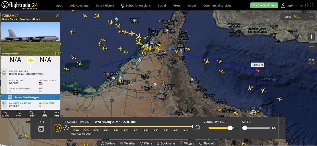Click the 'Philipp Schuetz' photo credit
This screenshot has width=317, height=146.
point(10,54)
